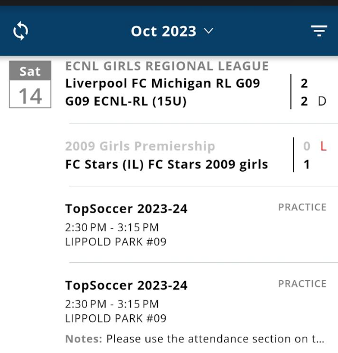Tap the draw result D indicator
338x353 pixels.
pos(322,102)
